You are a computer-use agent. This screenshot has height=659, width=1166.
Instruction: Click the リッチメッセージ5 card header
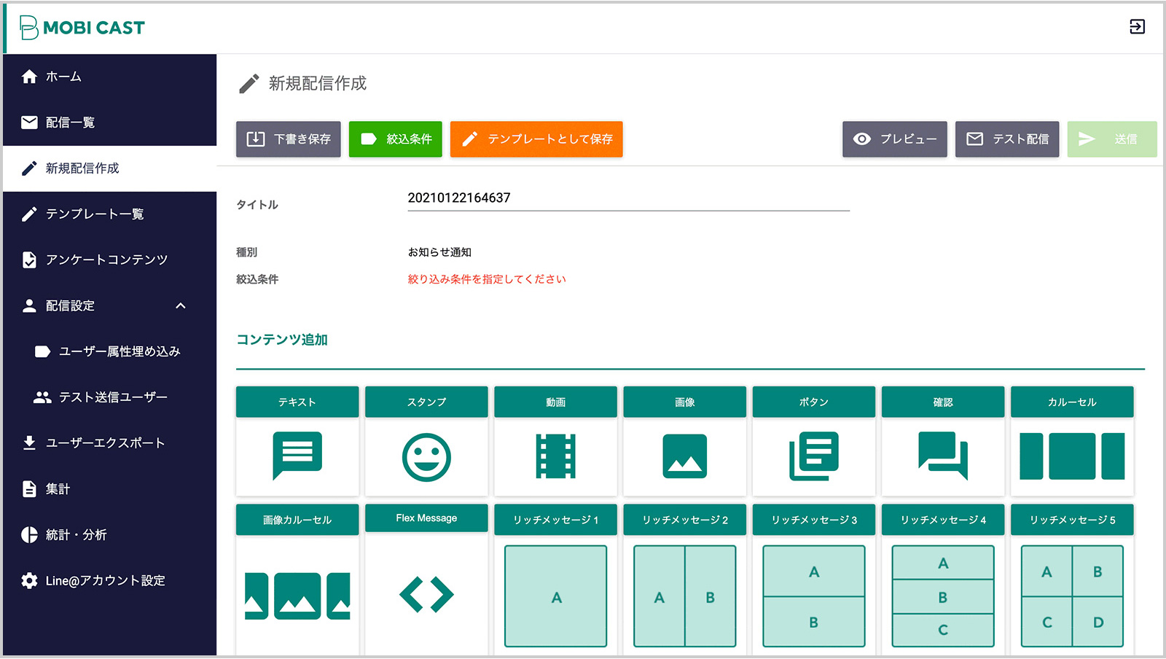point(1072,520)
